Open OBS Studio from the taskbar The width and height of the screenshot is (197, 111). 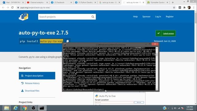click(33, 108)
